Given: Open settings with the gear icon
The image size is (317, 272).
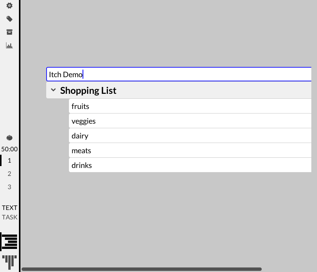Looking at the screenshot, I should (9, 6).
